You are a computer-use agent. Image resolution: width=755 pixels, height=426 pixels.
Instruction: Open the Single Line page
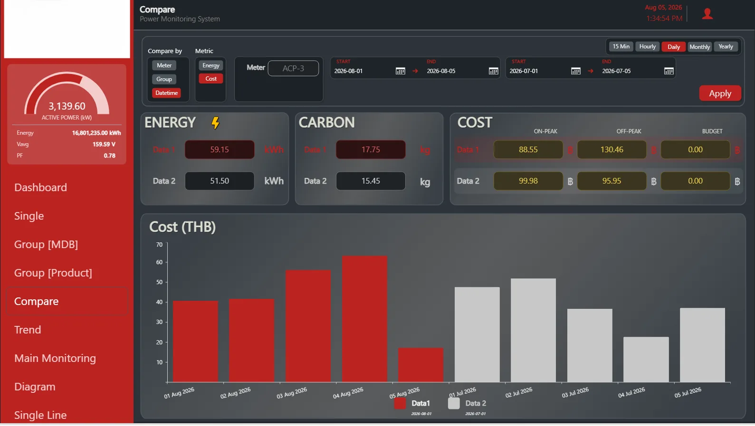40,415
